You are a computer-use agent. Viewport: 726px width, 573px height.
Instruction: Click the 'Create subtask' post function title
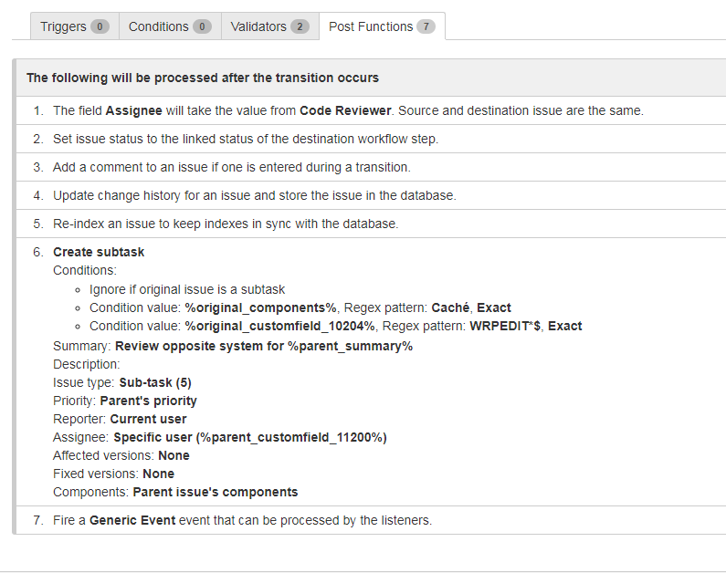pyautogui.click(x=99, y=252)
